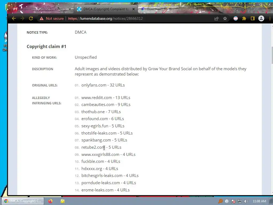This screenshot has height=205, width=273.
Task: Open the side panel icon
Action: (x=253, y=18)
